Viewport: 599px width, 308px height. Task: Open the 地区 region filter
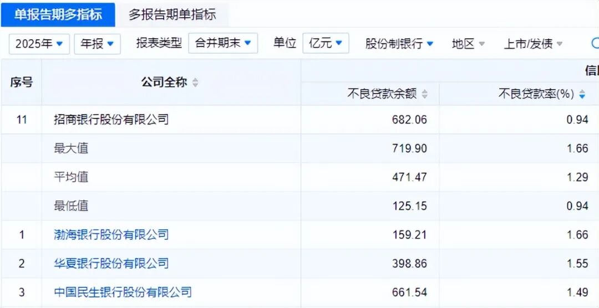468,44
